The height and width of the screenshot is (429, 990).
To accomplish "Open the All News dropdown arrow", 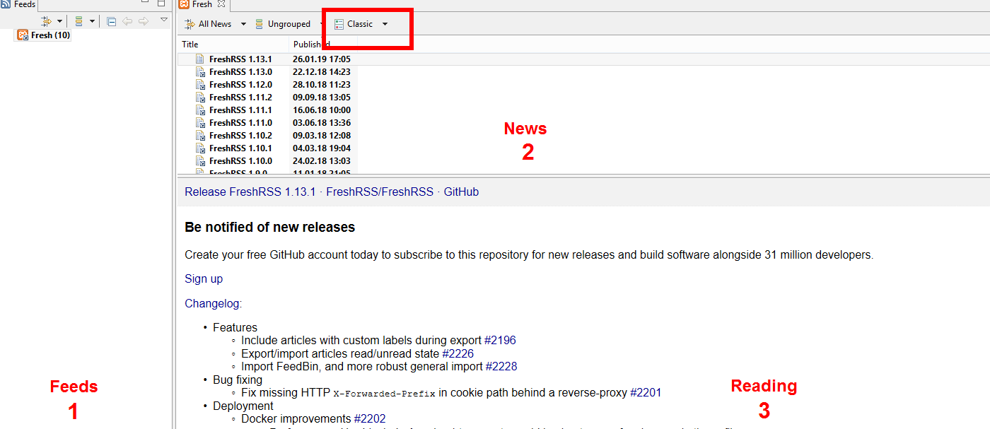I will tap(243, 24).
